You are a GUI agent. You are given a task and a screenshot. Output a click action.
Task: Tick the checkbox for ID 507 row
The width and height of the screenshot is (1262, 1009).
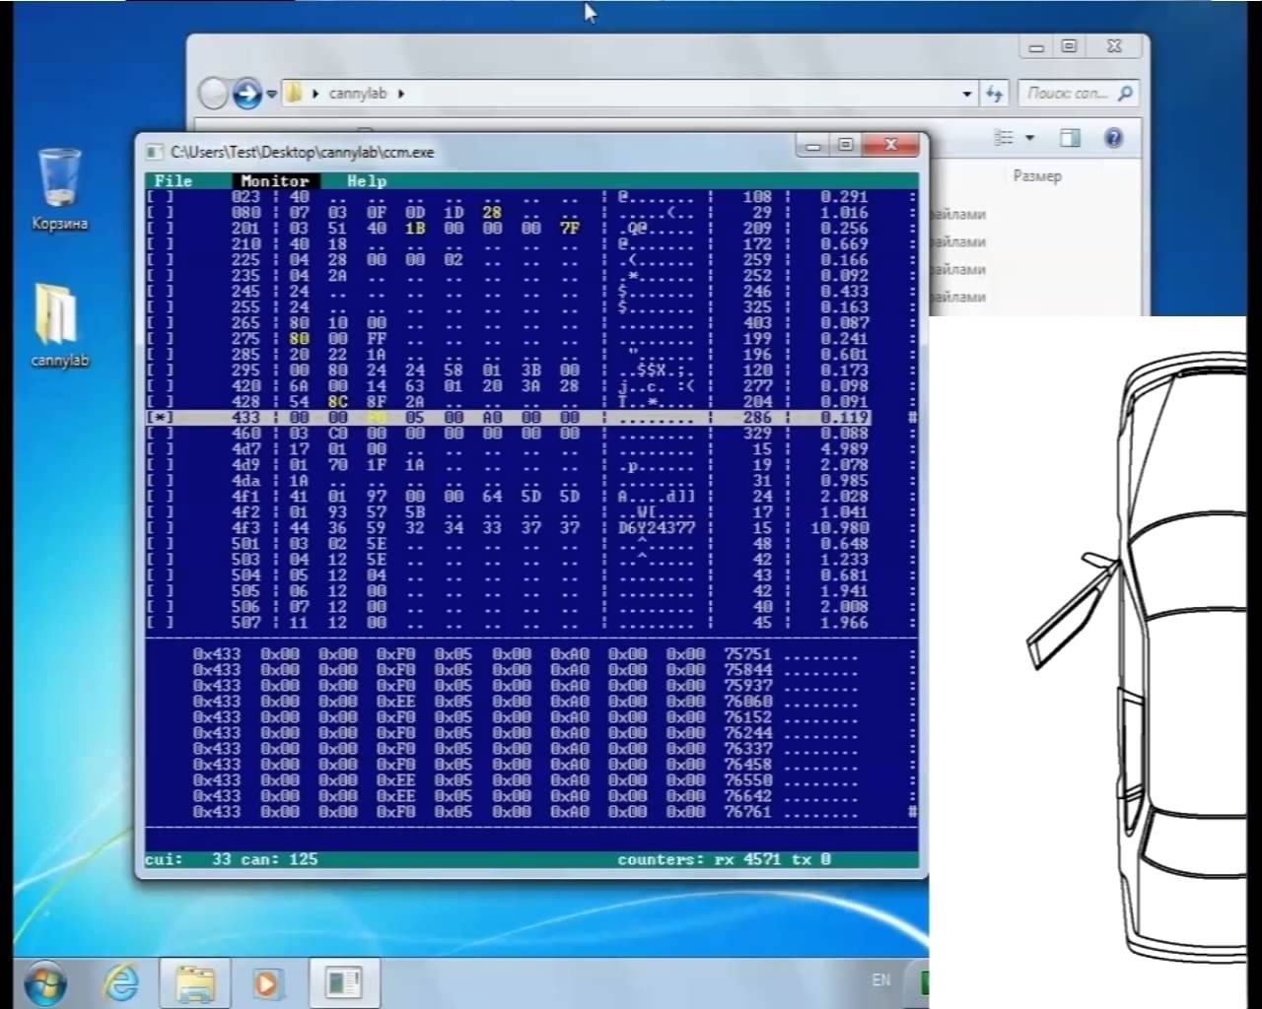pos(160,623)
